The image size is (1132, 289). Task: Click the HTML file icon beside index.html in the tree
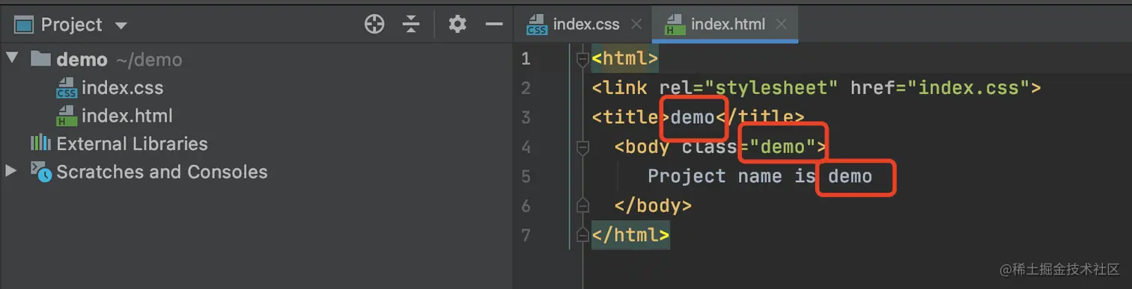click(67, 116)
